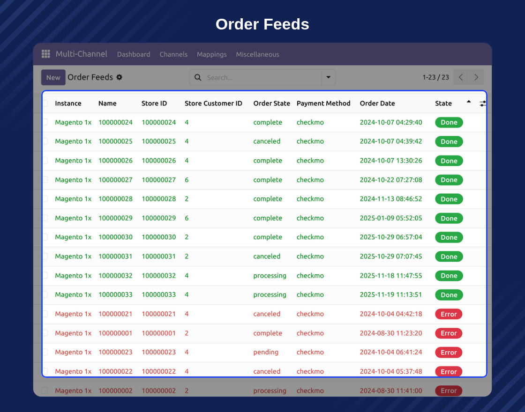Click Done badge for order 100000024
This screenshot has height=412, width=525.
click(449, 122)
